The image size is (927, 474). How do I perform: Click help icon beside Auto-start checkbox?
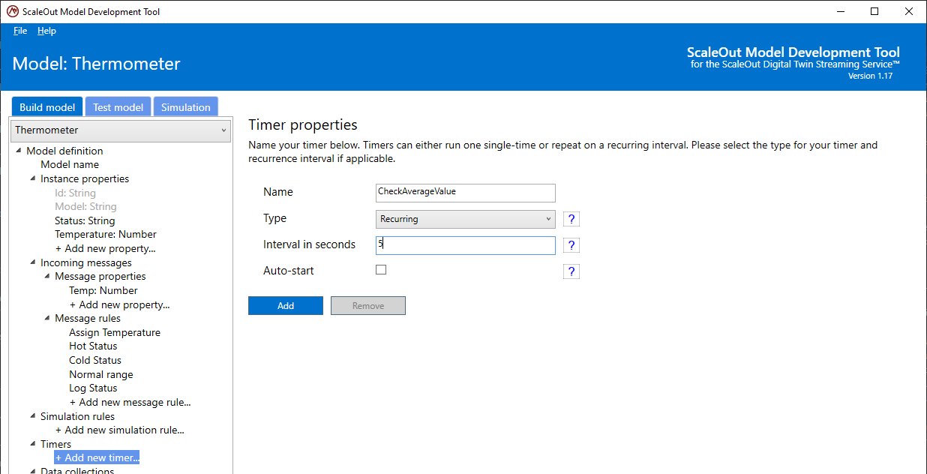[571, 271]
